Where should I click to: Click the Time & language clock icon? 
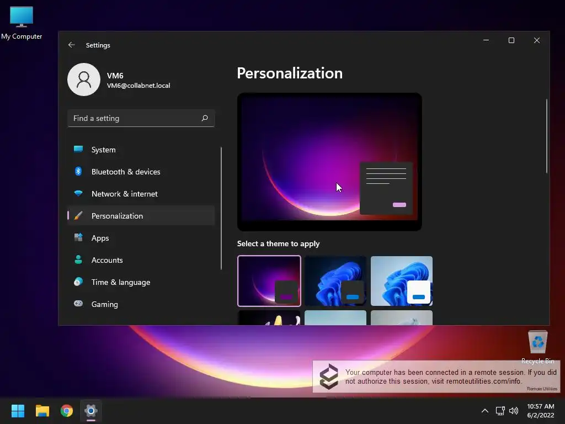[78, 282]
